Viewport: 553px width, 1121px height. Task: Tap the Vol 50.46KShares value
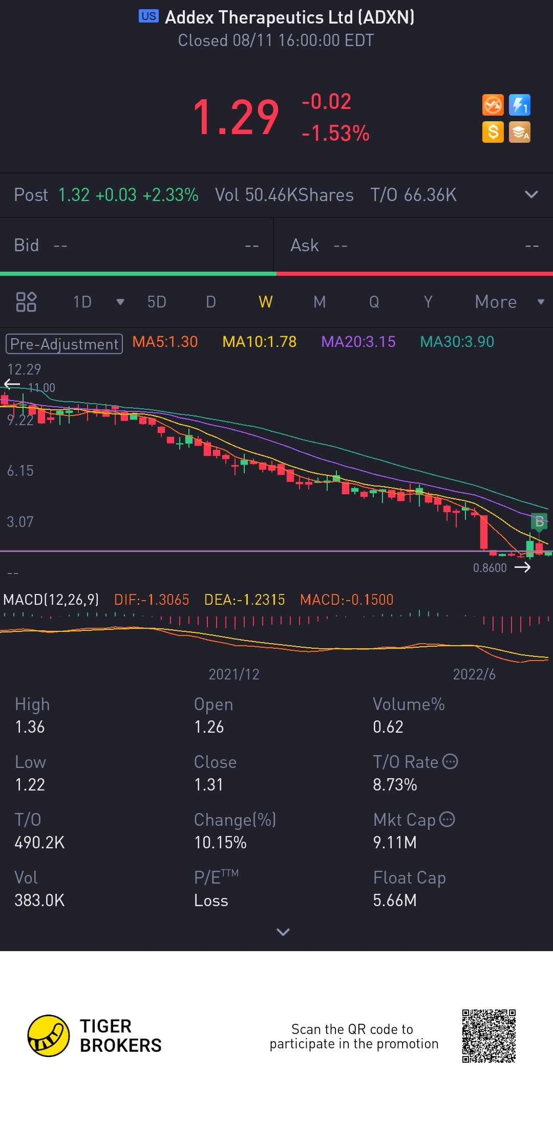[284, 195]
